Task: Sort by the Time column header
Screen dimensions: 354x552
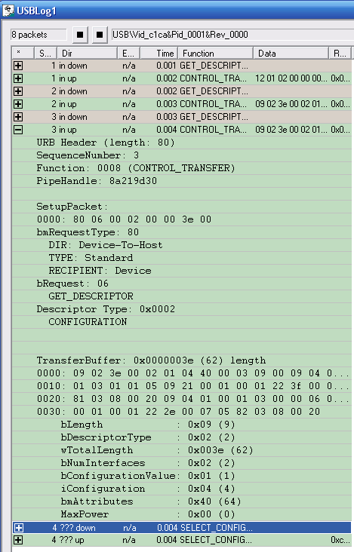Action: [159, 53]
